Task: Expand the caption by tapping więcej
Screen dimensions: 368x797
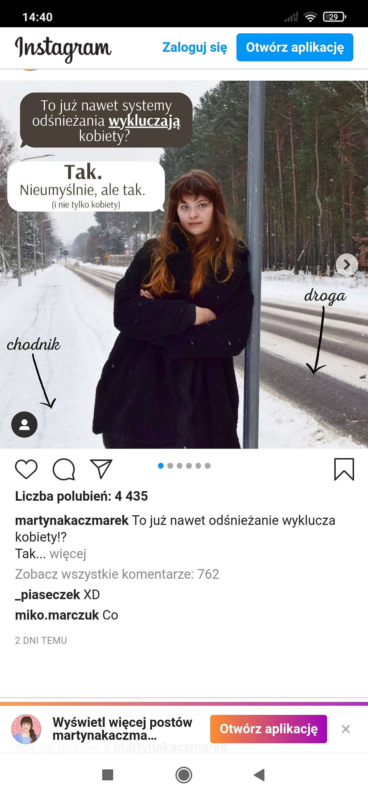Action: pyautogui.click(x=68, y=554)
